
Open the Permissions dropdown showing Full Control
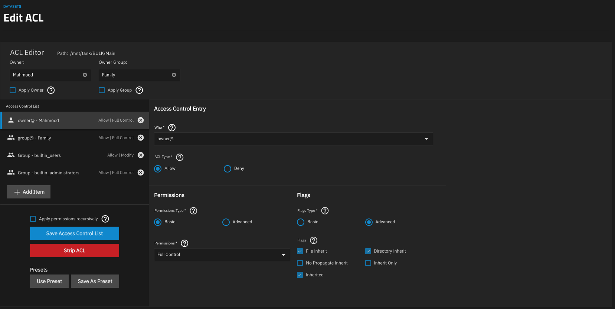pyautogui.click(x=222, y=254)
